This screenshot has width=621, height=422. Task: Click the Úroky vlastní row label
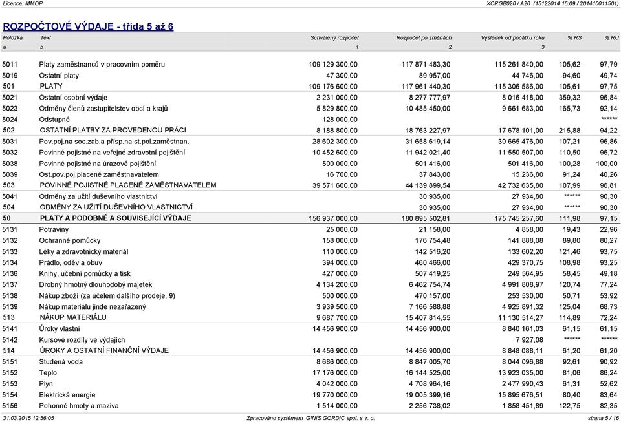coord(60,329)
